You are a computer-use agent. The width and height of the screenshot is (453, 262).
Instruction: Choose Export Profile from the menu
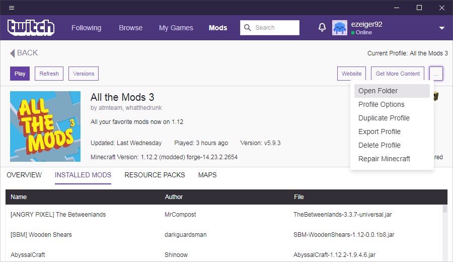coord(392,132)
